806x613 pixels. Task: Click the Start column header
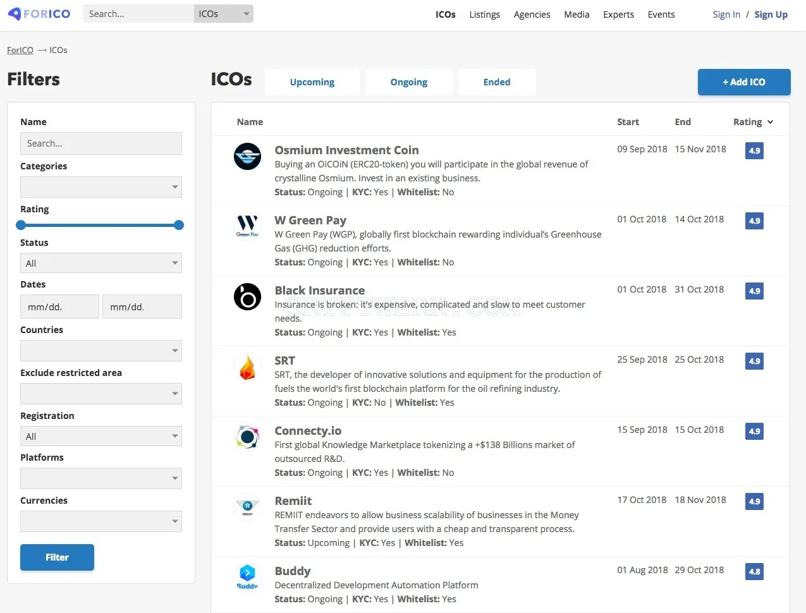(628, 122)
